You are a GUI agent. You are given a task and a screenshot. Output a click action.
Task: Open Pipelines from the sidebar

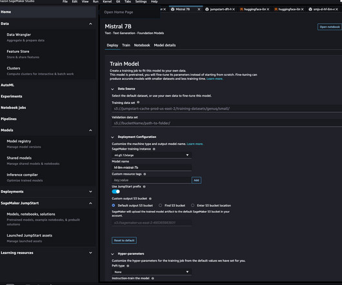[x=9, y=119]
